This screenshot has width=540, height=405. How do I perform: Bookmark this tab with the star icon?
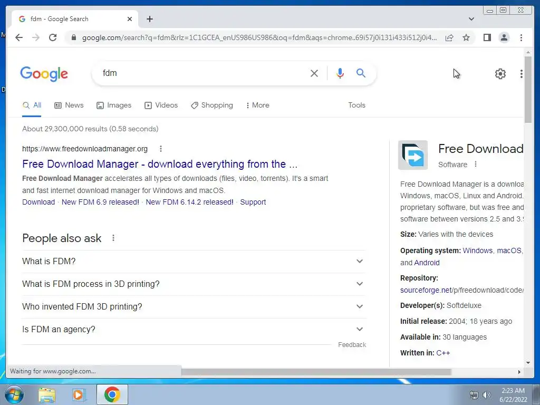point(466,37)
